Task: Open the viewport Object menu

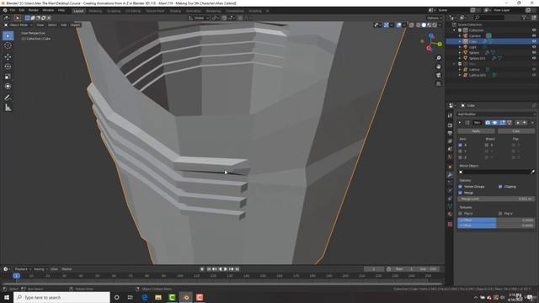Action: [x=75, y=24]
